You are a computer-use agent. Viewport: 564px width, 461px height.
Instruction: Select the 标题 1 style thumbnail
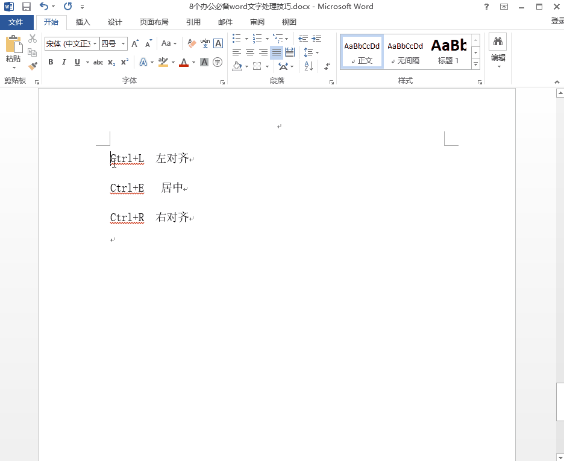tap(448, 51)
